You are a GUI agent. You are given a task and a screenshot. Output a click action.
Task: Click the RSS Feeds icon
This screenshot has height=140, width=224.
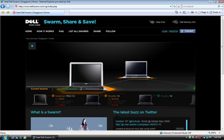184,12
